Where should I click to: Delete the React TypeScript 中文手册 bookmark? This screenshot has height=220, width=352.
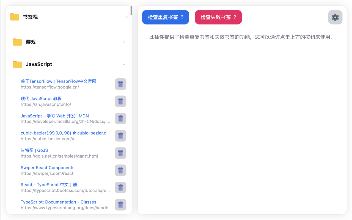pos(120,187)
